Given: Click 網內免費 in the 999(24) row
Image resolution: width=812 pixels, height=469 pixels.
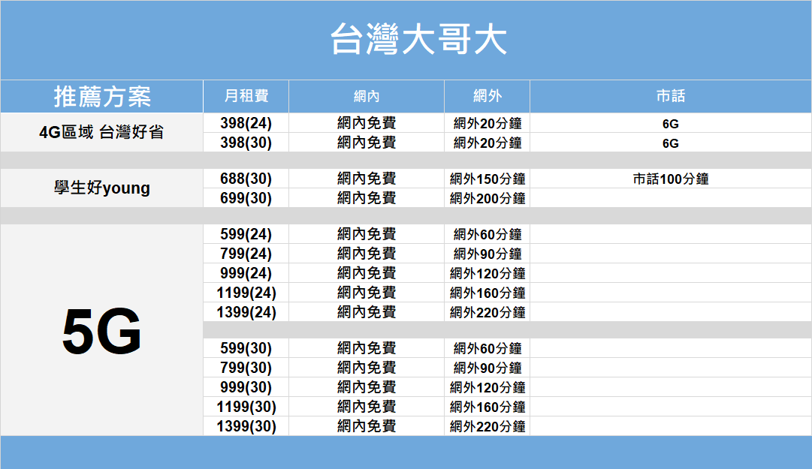Looking at the screenshot, I should point(366,273).
